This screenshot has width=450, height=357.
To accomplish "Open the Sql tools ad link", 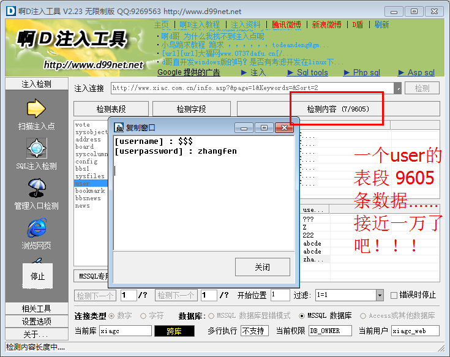I will point(307,72).
